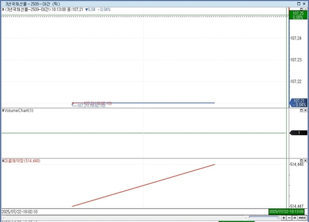Click the 107.24 price axis label
The width and height of the screenshot is (309, 222).
pyautogui.click(x=296, y=38)
